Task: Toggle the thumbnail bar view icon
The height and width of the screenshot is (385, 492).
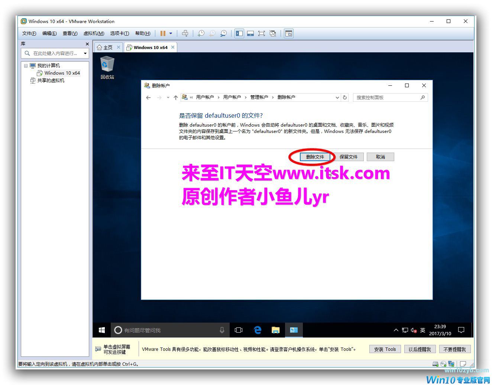Action: click(x=250, y=33)
